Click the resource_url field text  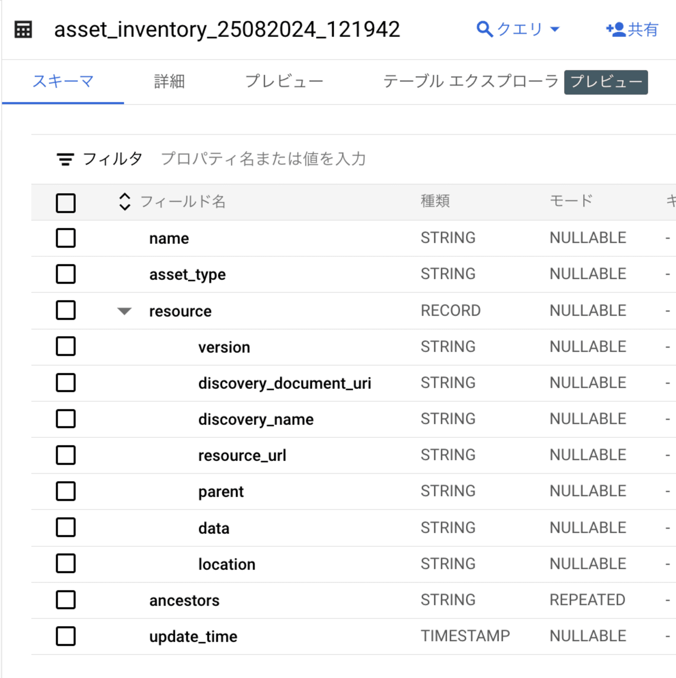coord(242,456)
